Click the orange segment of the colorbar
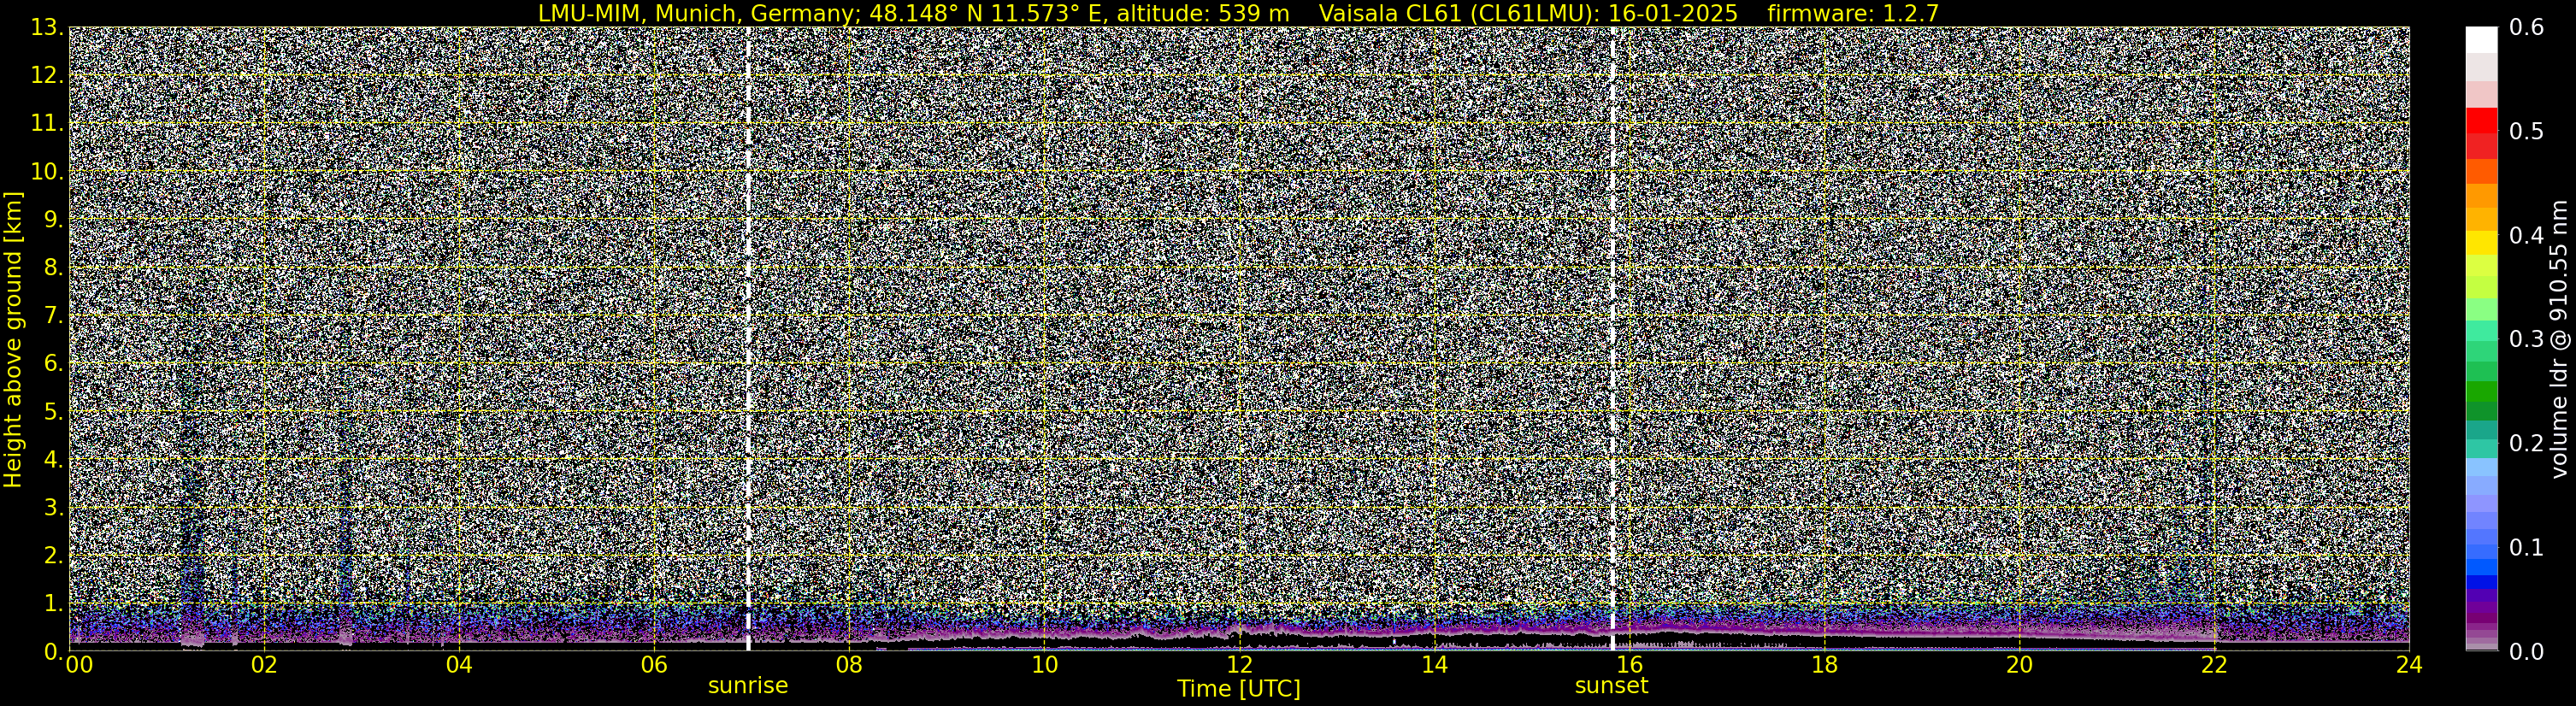2576x706 pixels. coord(2481,195)
